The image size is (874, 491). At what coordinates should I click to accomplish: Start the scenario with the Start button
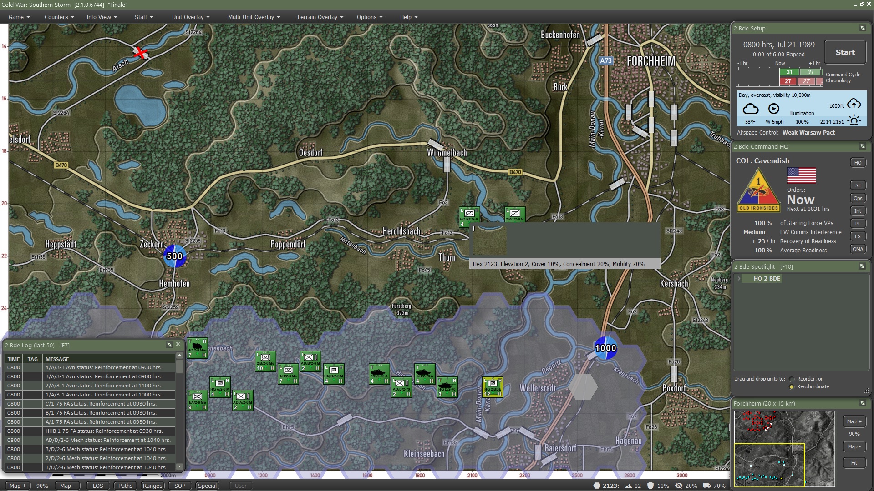pyautogui.click(x=845, y=52)
